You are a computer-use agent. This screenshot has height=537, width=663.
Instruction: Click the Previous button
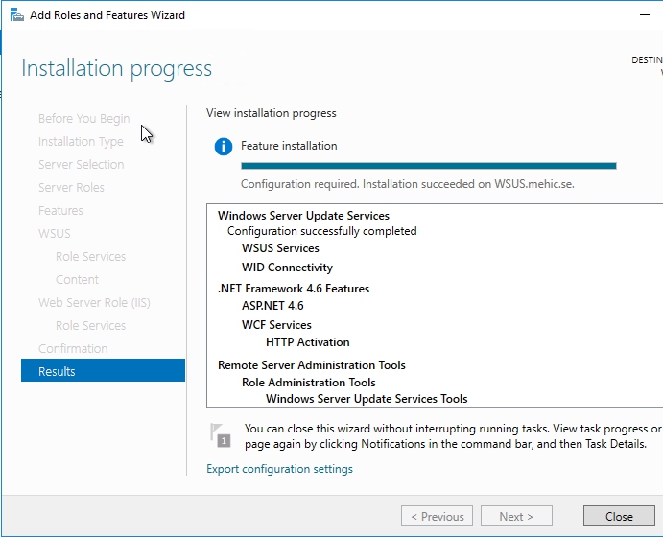pos(437,516)
